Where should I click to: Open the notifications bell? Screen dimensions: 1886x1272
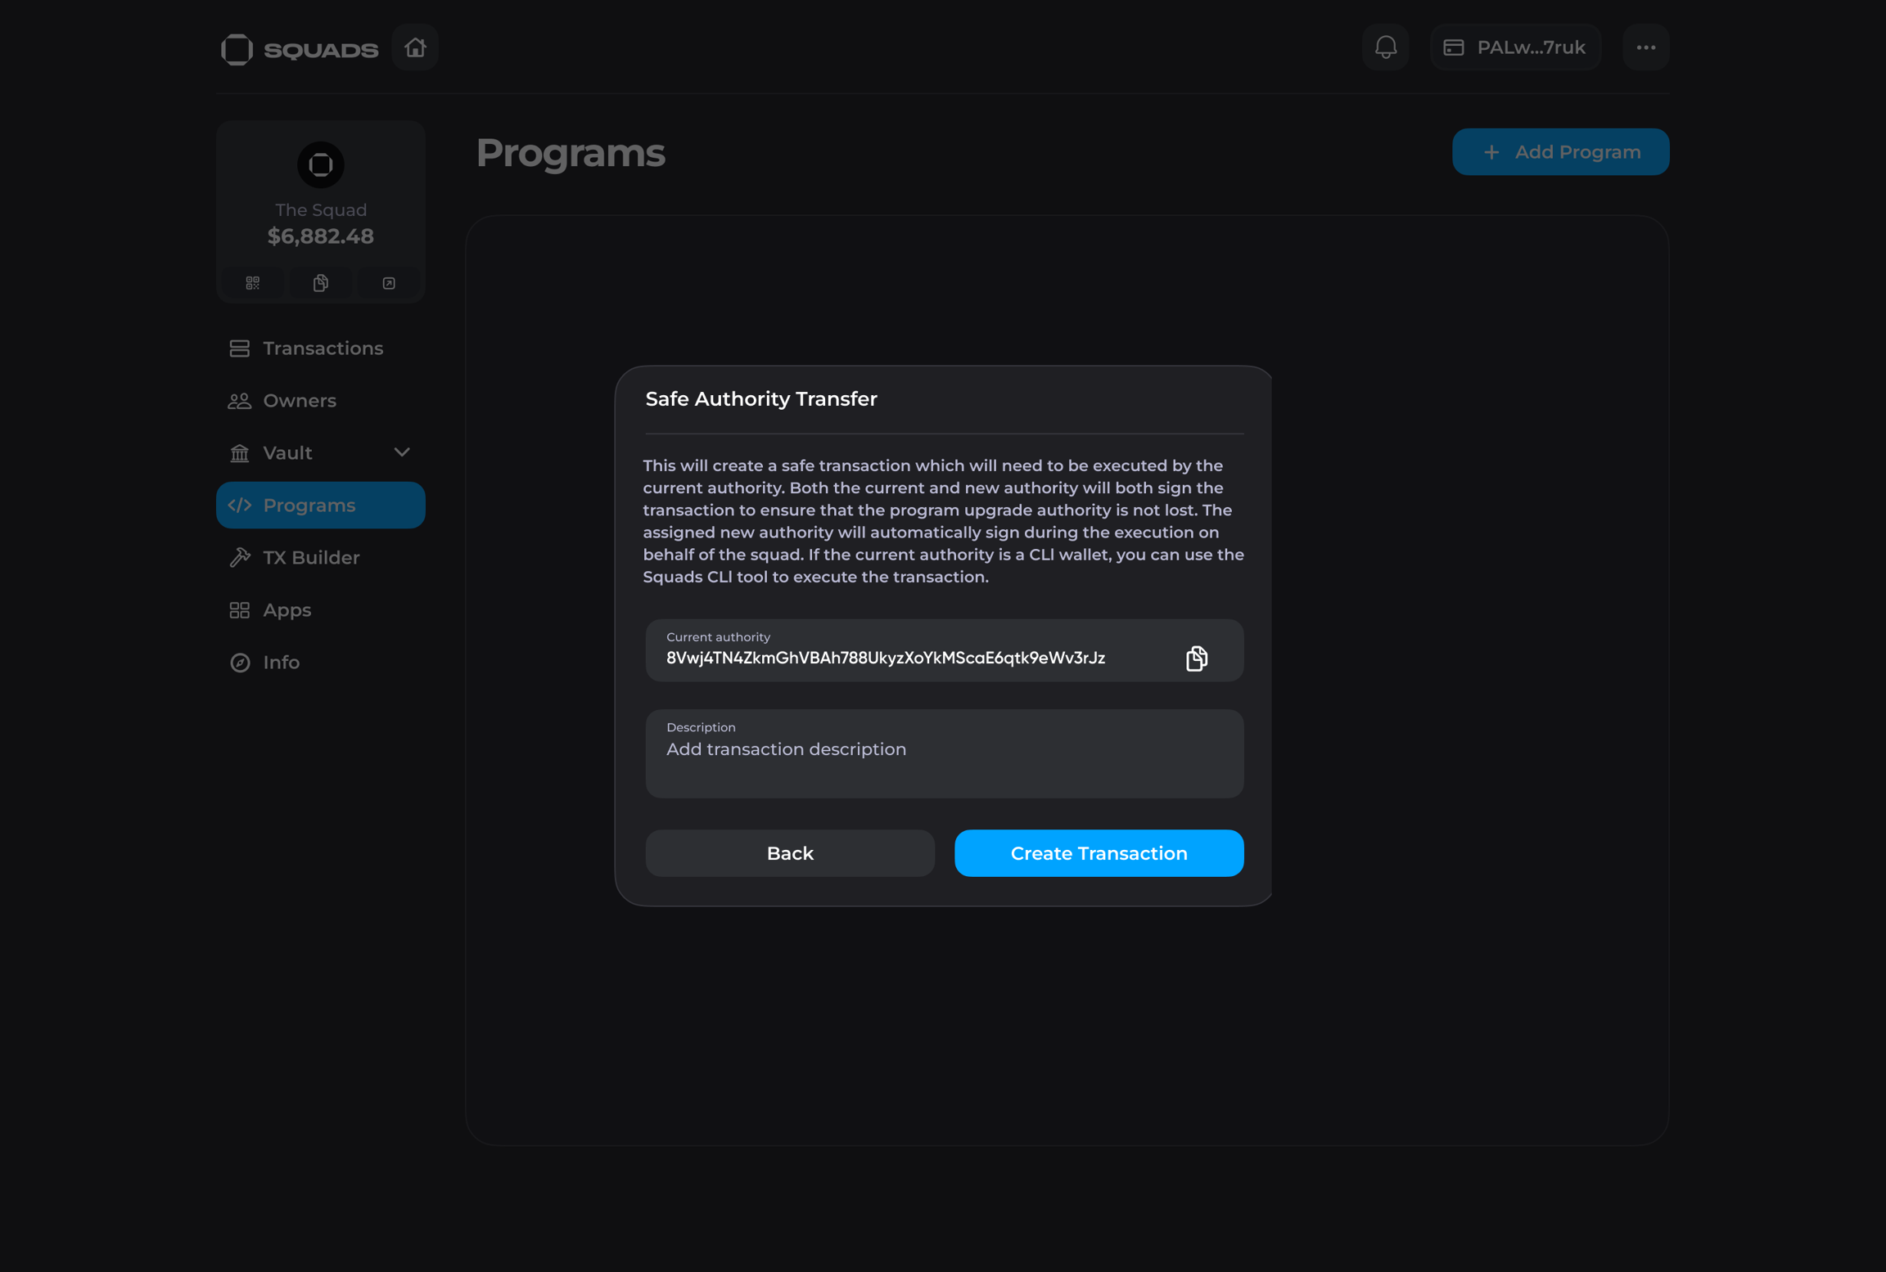coord(1385,47)
